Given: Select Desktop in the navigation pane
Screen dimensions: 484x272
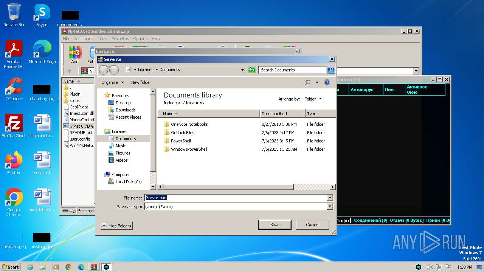Looking at the screenshot, I should pyautogui.click(x=123, y=103).
